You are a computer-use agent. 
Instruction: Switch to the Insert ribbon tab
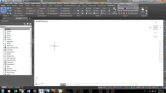[x=8, y=6]
